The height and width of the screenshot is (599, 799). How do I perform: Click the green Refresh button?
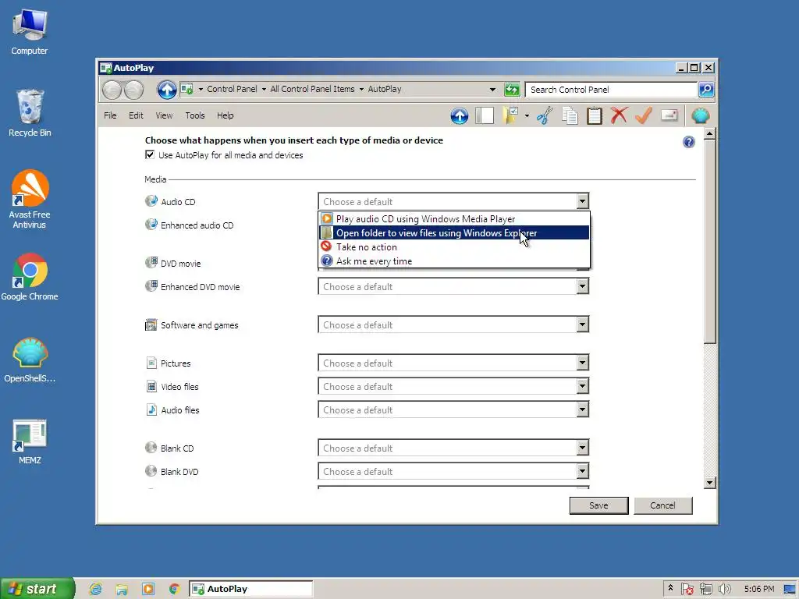click(512, 90)
